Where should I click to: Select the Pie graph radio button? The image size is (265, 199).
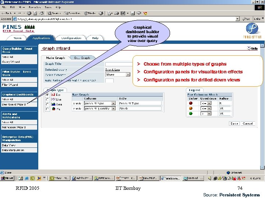tap(47, 109)
